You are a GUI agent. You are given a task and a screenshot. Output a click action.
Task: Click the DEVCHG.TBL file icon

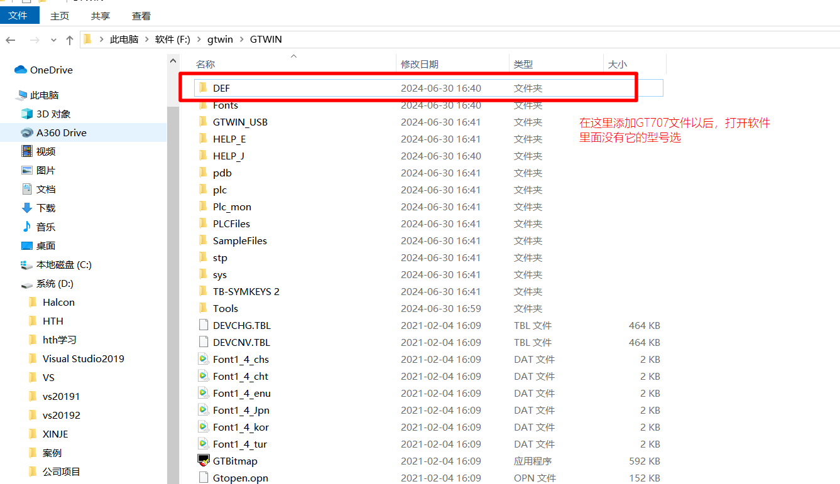(x=203, y=325)
